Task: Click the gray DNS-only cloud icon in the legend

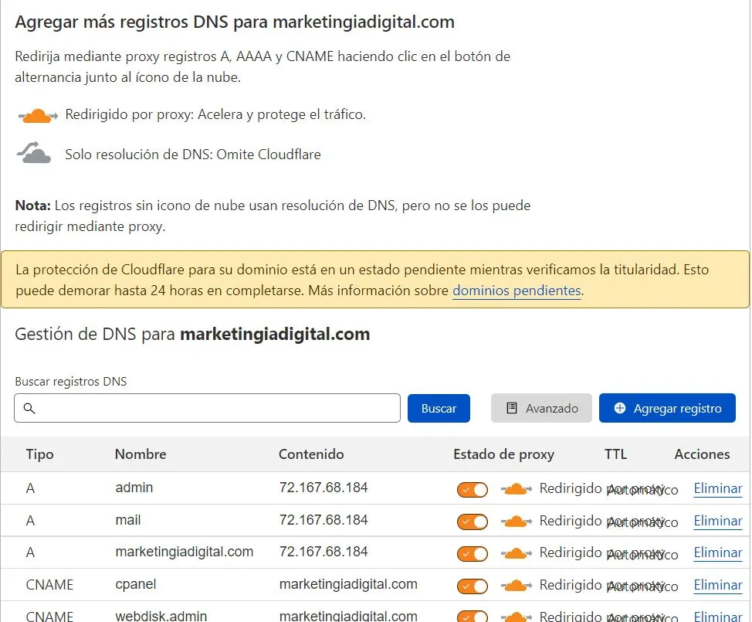Action: pos(33,153)
